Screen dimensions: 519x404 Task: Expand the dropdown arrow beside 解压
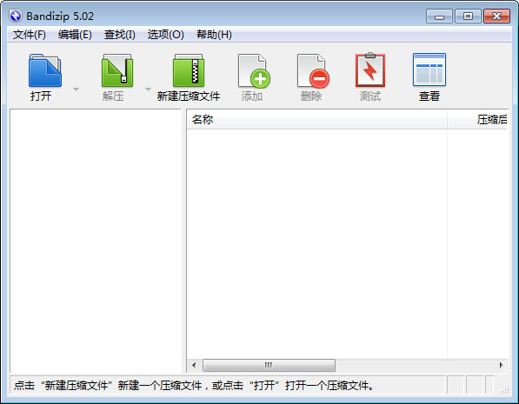[148, 89]
